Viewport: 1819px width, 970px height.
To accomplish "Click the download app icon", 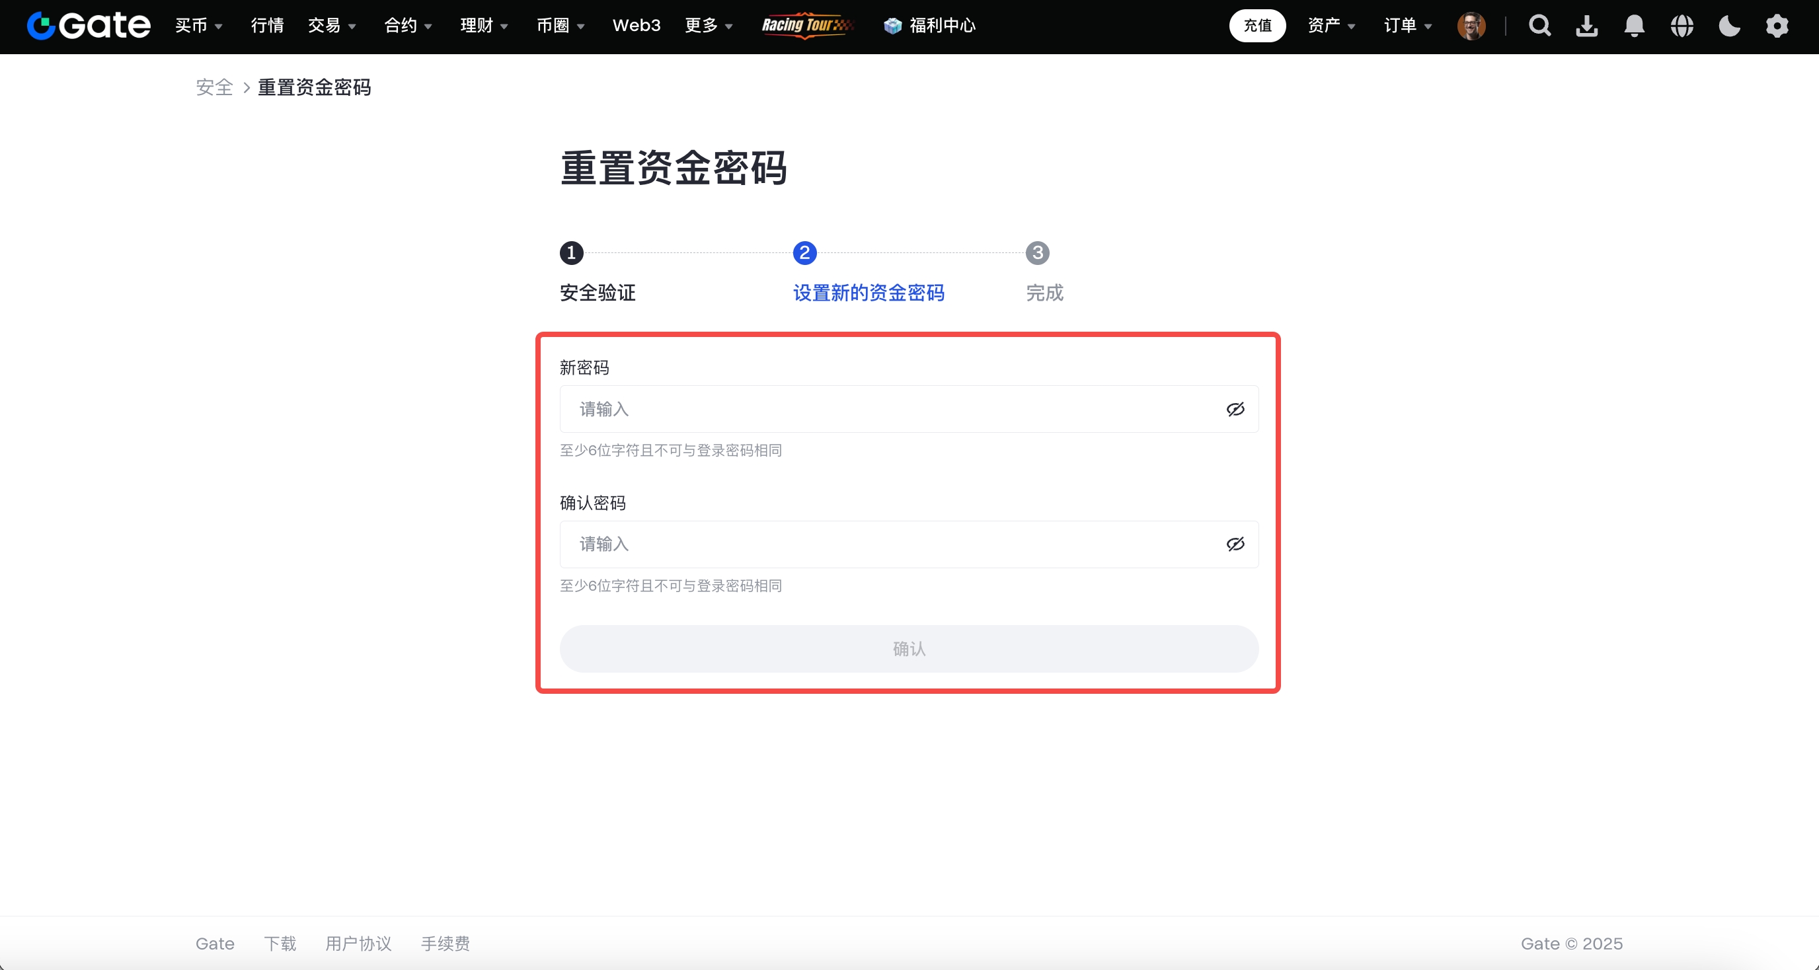I will click(x=1587, y=26).
